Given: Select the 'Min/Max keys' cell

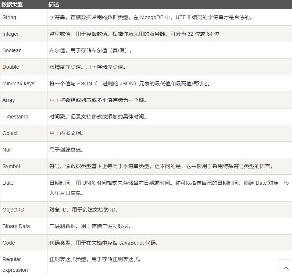Looking at the screenshot, I should tap(24, 83).
